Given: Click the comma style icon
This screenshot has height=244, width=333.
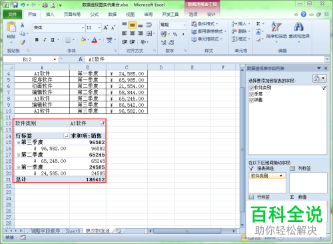Looking at the screenshot, I should pos(183,34).
